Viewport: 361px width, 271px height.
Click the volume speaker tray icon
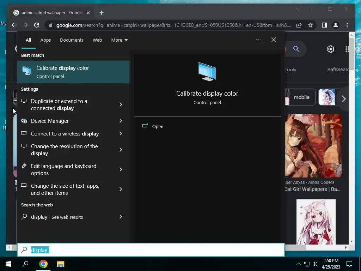315,264
